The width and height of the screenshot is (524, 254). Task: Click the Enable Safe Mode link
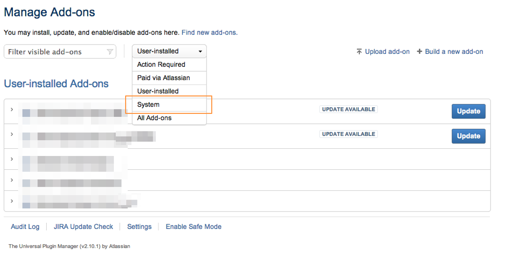coord(193,227)
